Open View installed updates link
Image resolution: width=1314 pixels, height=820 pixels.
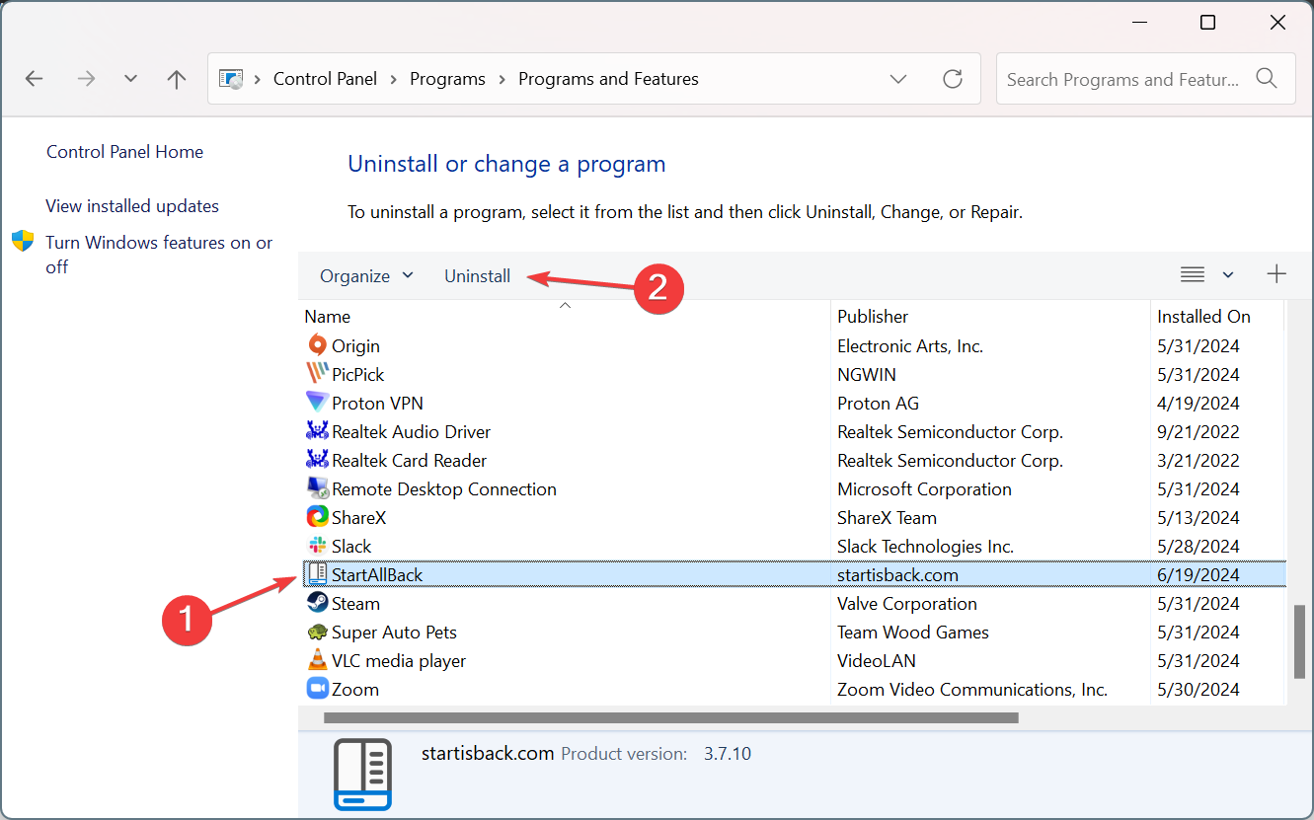coord(132,206)
